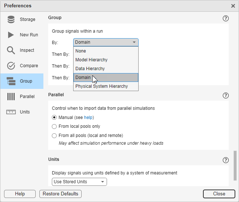Image resolution: width=239 pixels, height=202 pixels.
Task: Select From all pools option
Action: click(54, 136)
